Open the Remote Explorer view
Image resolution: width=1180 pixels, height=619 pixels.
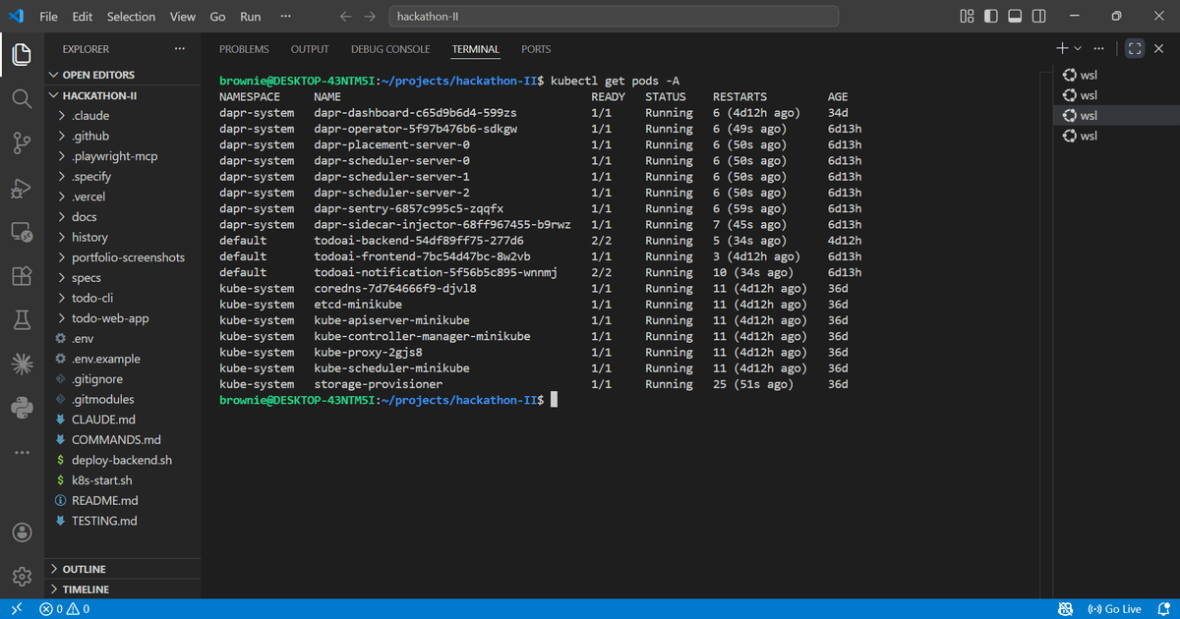pos(22,231)
